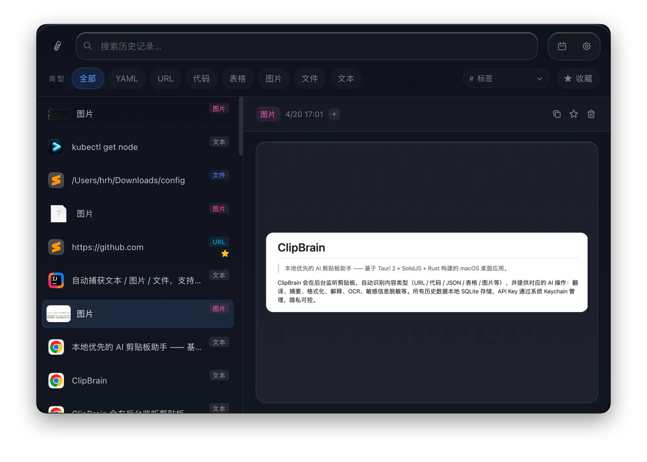The width and height of the screenshot is (647, 462).
Task: Select the kubectl get node entry
Action: coord(138,147)
